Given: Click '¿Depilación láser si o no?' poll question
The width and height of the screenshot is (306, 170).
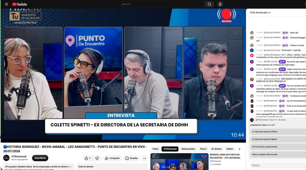Looking at the screenshot, I should tap(263, 125).
